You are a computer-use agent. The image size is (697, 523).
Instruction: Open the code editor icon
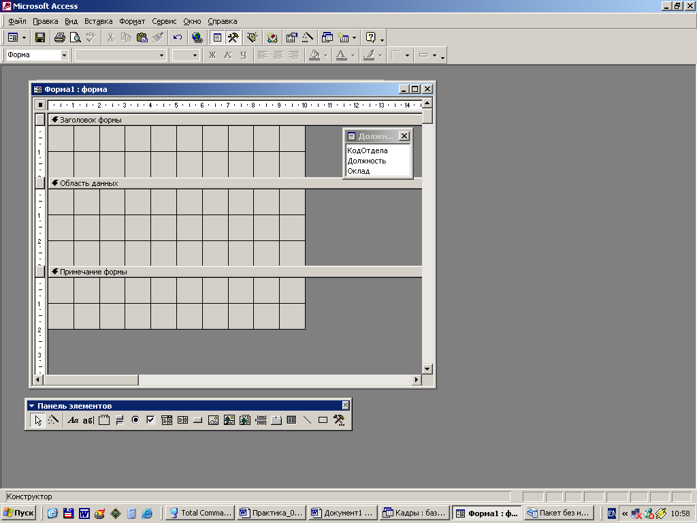click(x=272, y=38)
